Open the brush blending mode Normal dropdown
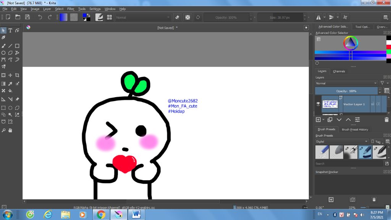Viewport: 391px width, 220px height. tap(143, 18)
